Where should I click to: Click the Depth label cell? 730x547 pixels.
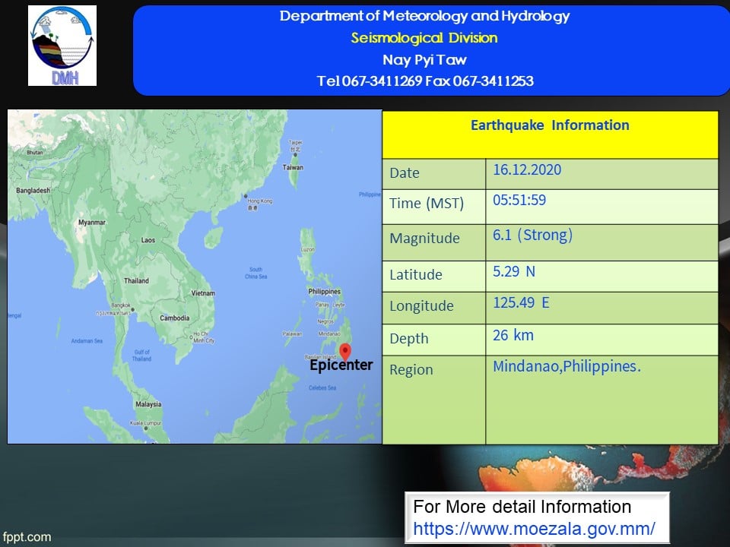(x=434, y=340)
